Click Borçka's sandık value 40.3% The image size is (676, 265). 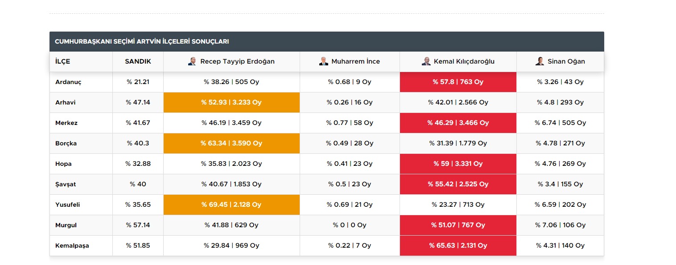[x=138, y=143]
